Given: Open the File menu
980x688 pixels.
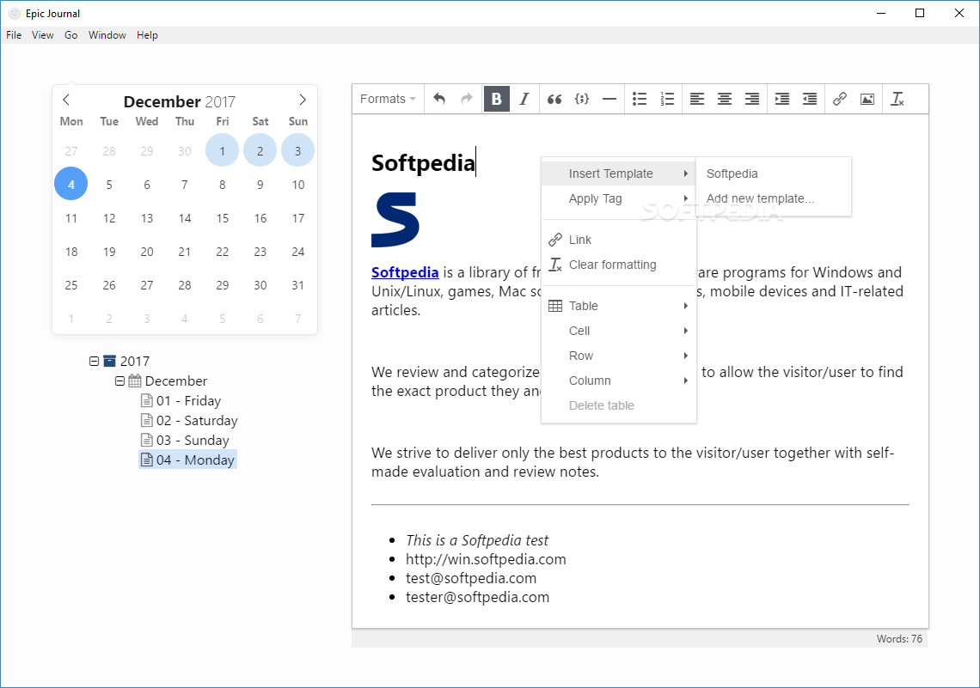Looking at the screenshot, I should point(14,35).
